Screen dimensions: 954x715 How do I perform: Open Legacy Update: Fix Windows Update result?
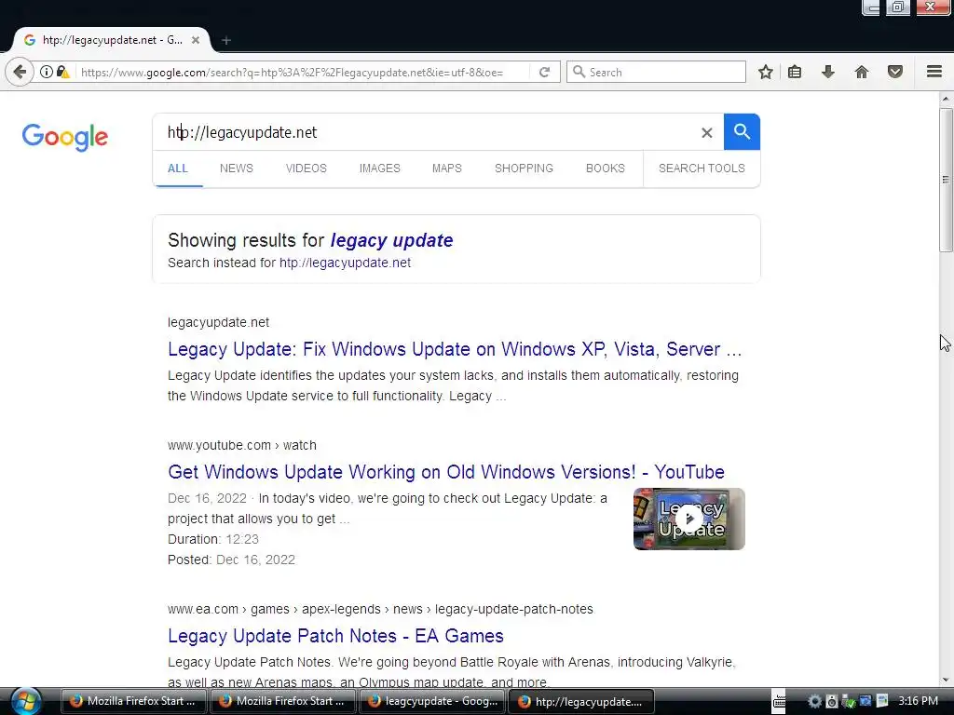coord(455,349)
